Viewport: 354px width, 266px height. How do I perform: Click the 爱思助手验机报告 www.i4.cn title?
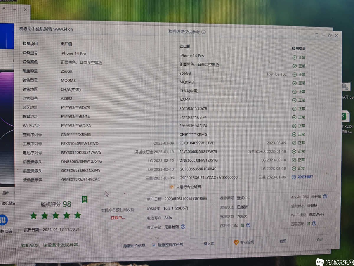coord(46,29)
